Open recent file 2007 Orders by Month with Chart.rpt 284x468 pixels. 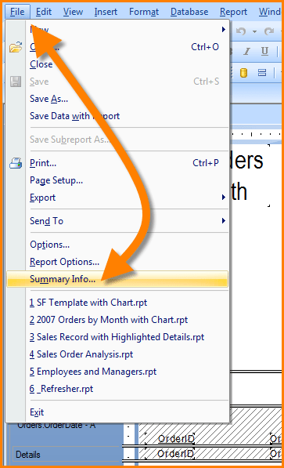tap(109, 320)
